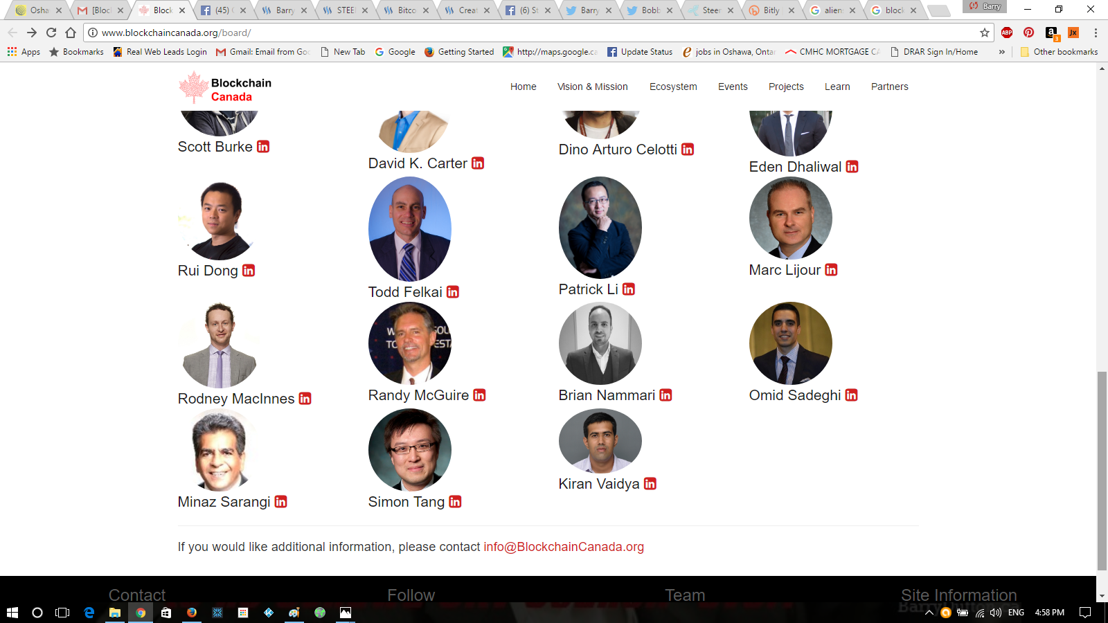
Task: Open Patrick Li's LinkedIn icon
Action: [629, 289]
